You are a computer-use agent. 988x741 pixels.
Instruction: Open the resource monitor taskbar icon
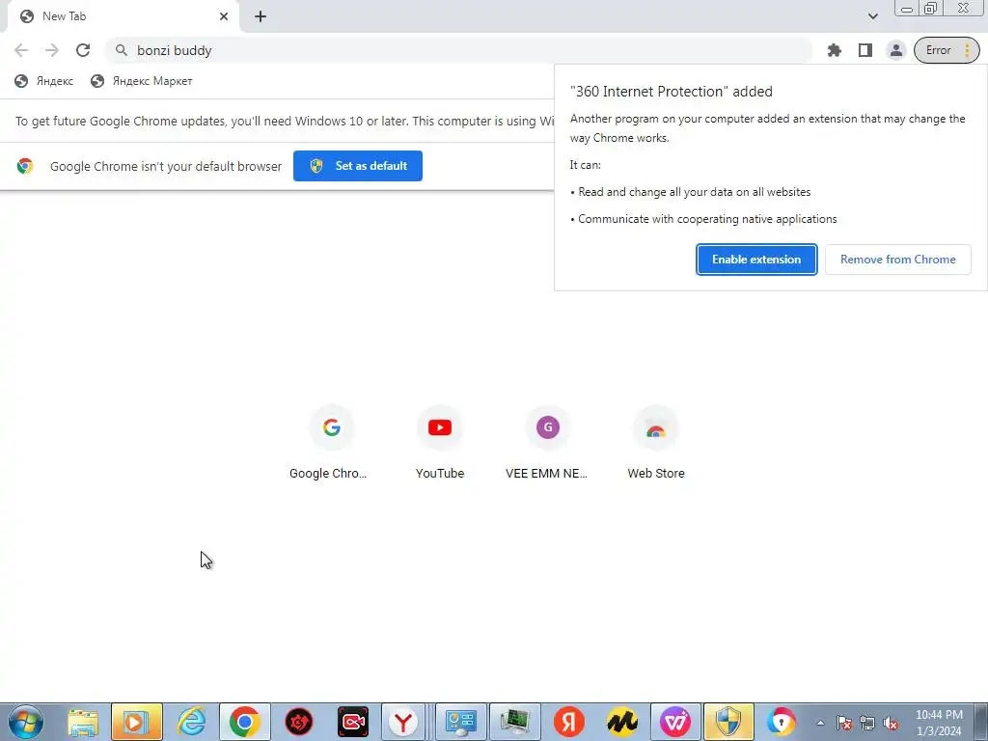pyautogui.click(x=515, y=722)
